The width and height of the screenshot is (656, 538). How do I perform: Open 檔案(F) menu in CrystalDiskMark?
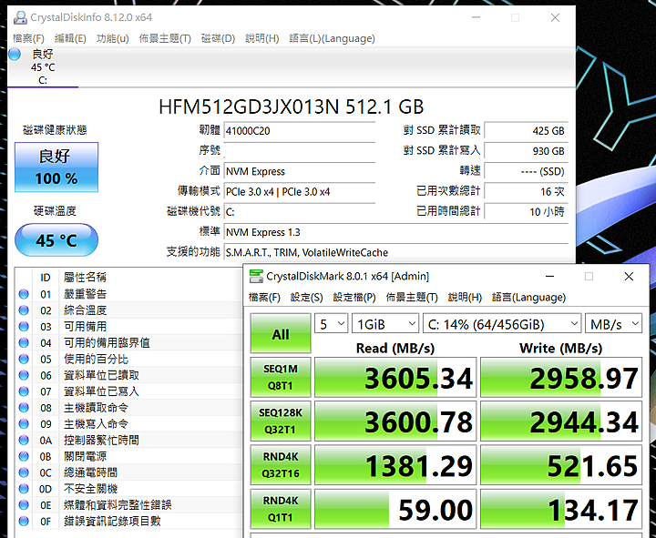coord(264,297)
